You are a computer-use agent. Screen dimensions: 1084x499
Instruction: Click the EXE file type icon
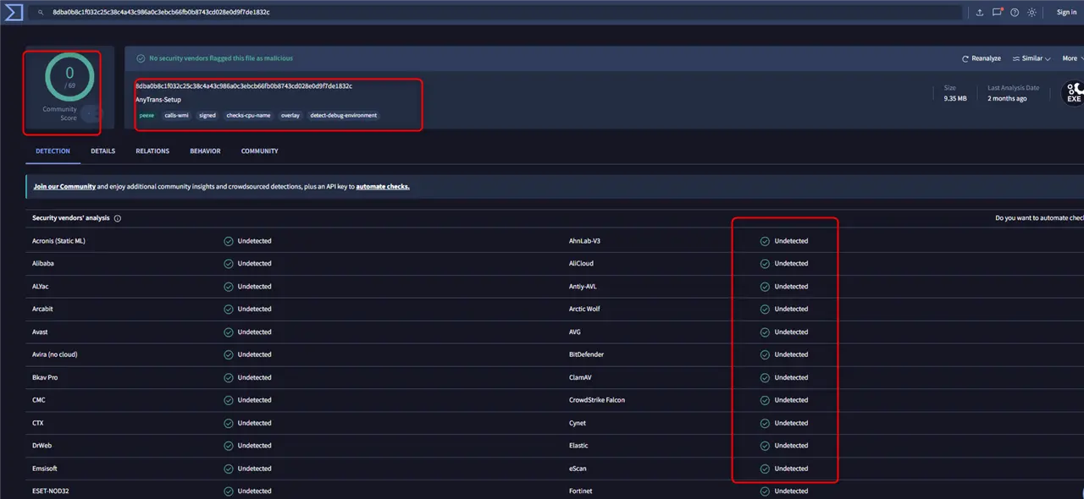coord(1074,93)
